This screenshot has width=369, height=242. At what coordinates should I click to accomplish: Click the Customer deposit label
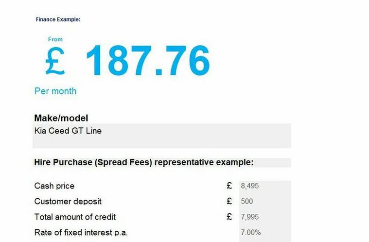pos(68,201)
